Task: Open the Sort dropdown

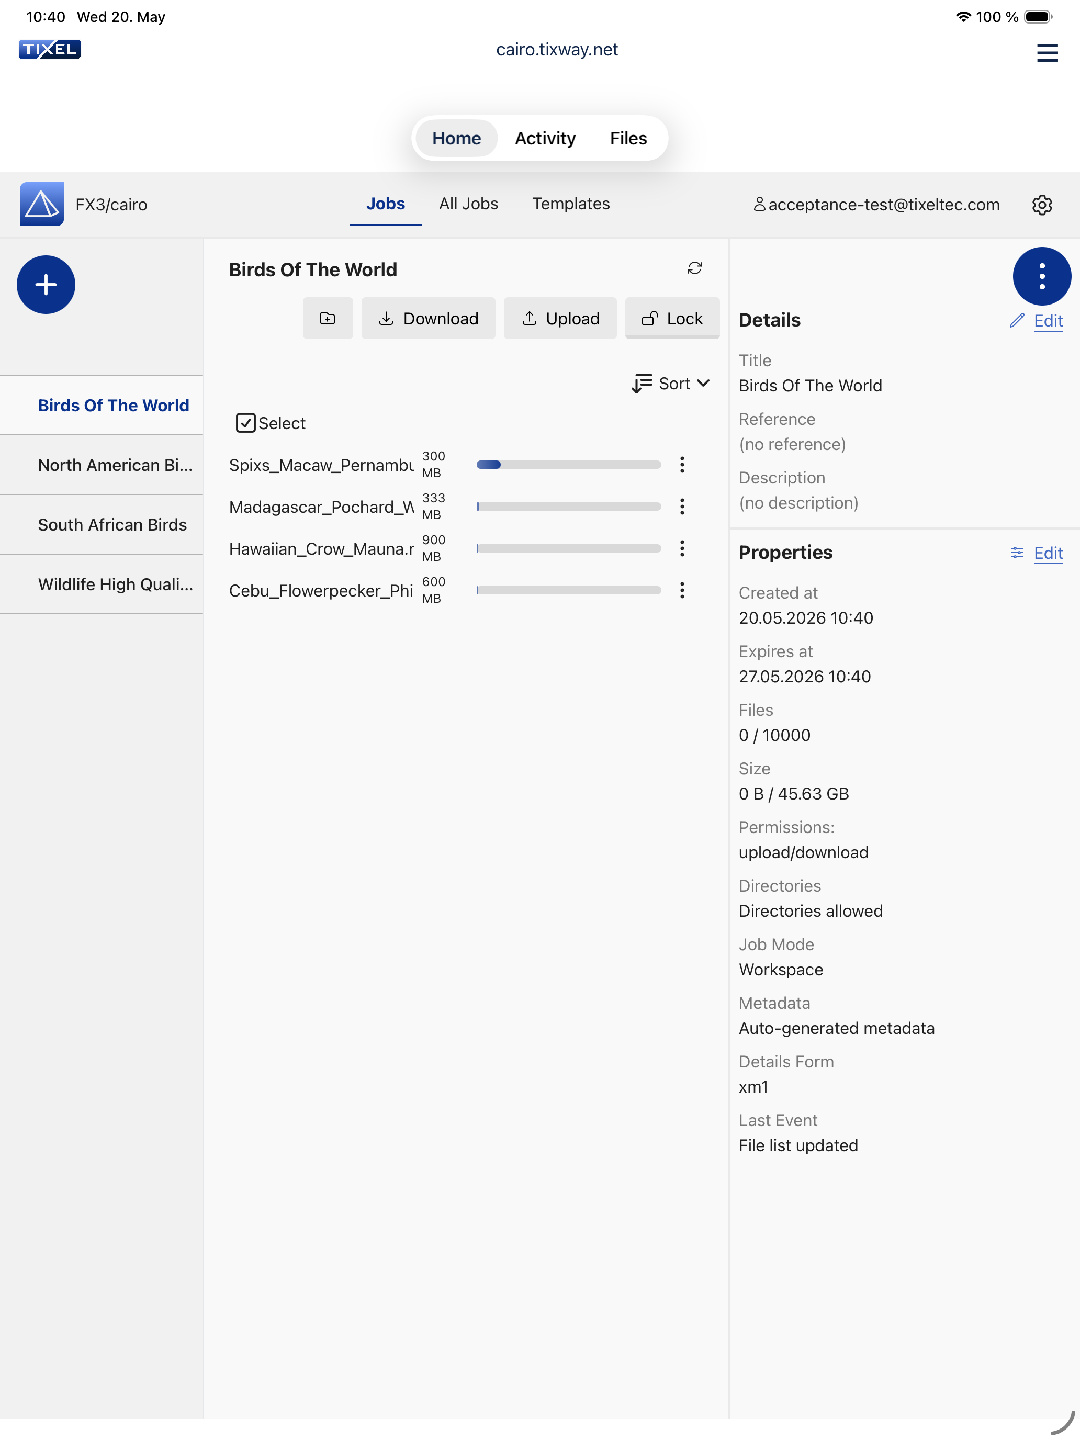Action: [x=670, y=384]
